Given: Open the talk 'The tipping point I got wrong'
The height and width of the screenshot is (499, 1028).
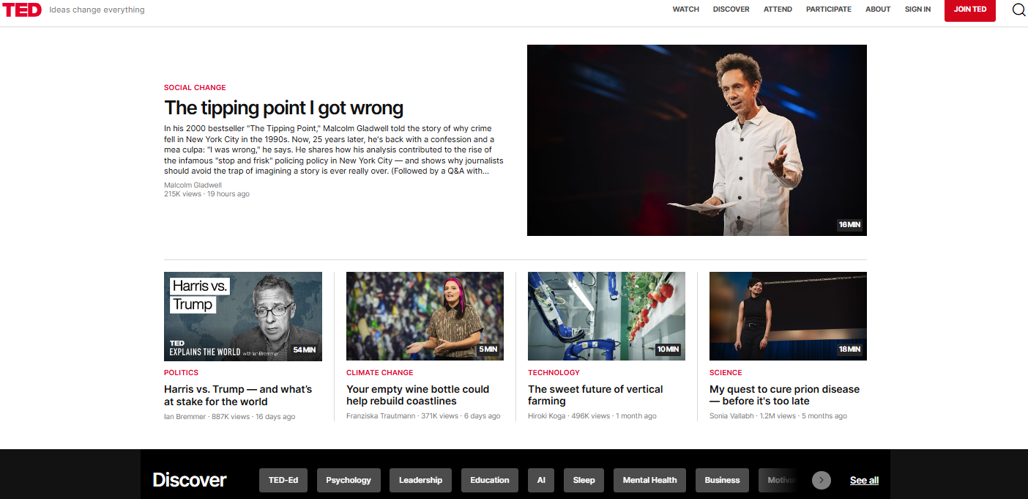Looking at the screenshot, I should click(x=283, y=108).
